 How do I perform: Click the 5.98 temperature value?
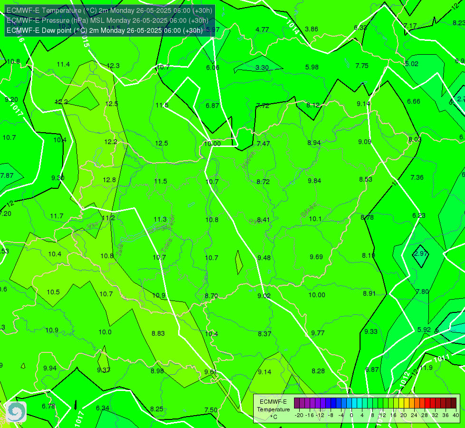(312, 67)
